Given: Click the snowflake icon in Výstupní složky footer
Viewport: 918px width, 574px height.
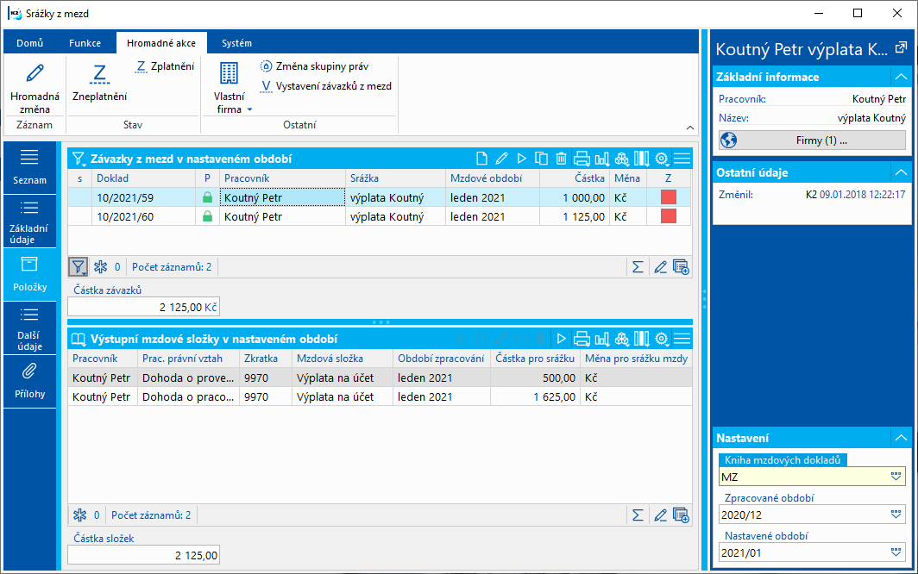Looking at the screenshot, I should 80,515.
